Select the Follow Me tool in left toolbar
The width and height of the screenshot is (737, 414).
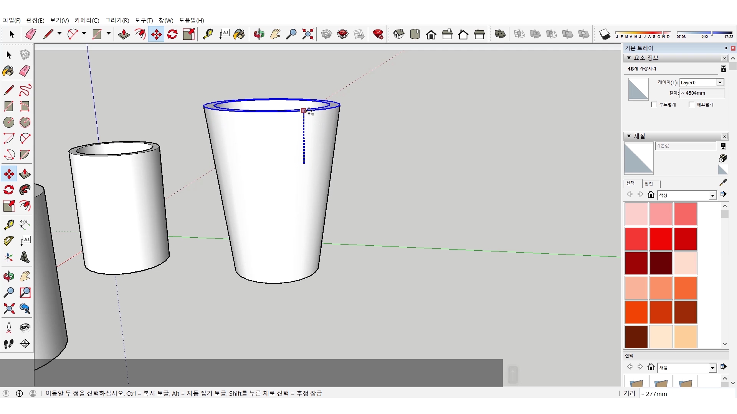(x=25, y=190)
